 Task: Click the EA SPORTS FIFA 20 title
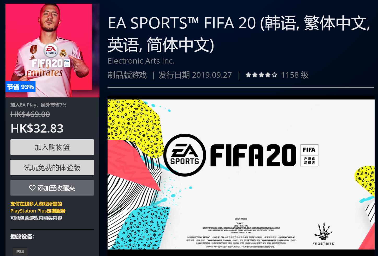239,34
